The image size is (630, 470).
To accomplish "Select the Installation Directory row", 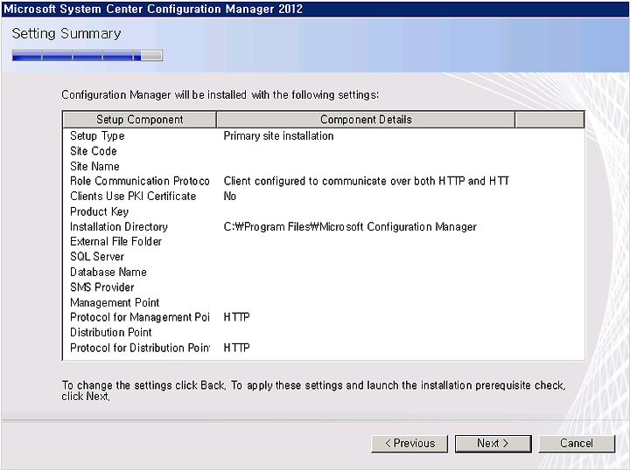I will (x=324, y=227).
